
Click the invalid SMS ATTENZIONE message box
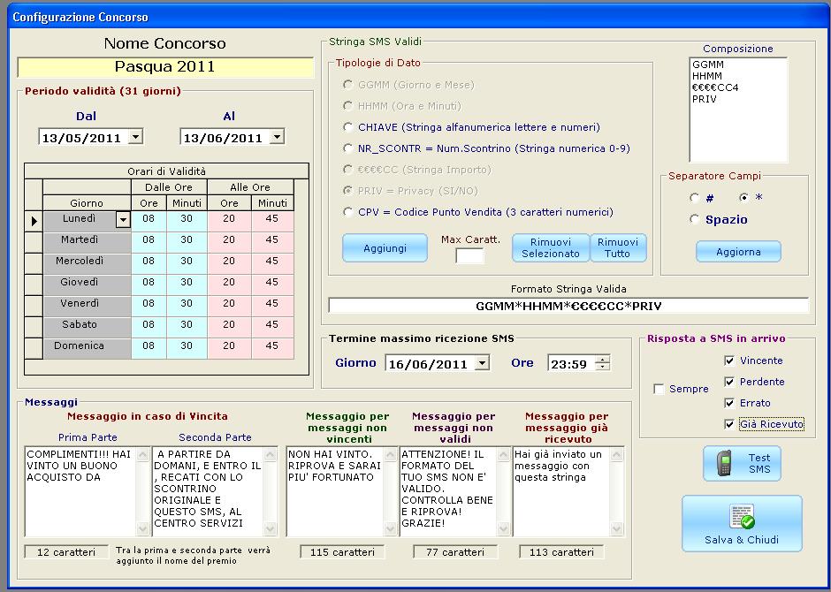click(448, 491)
